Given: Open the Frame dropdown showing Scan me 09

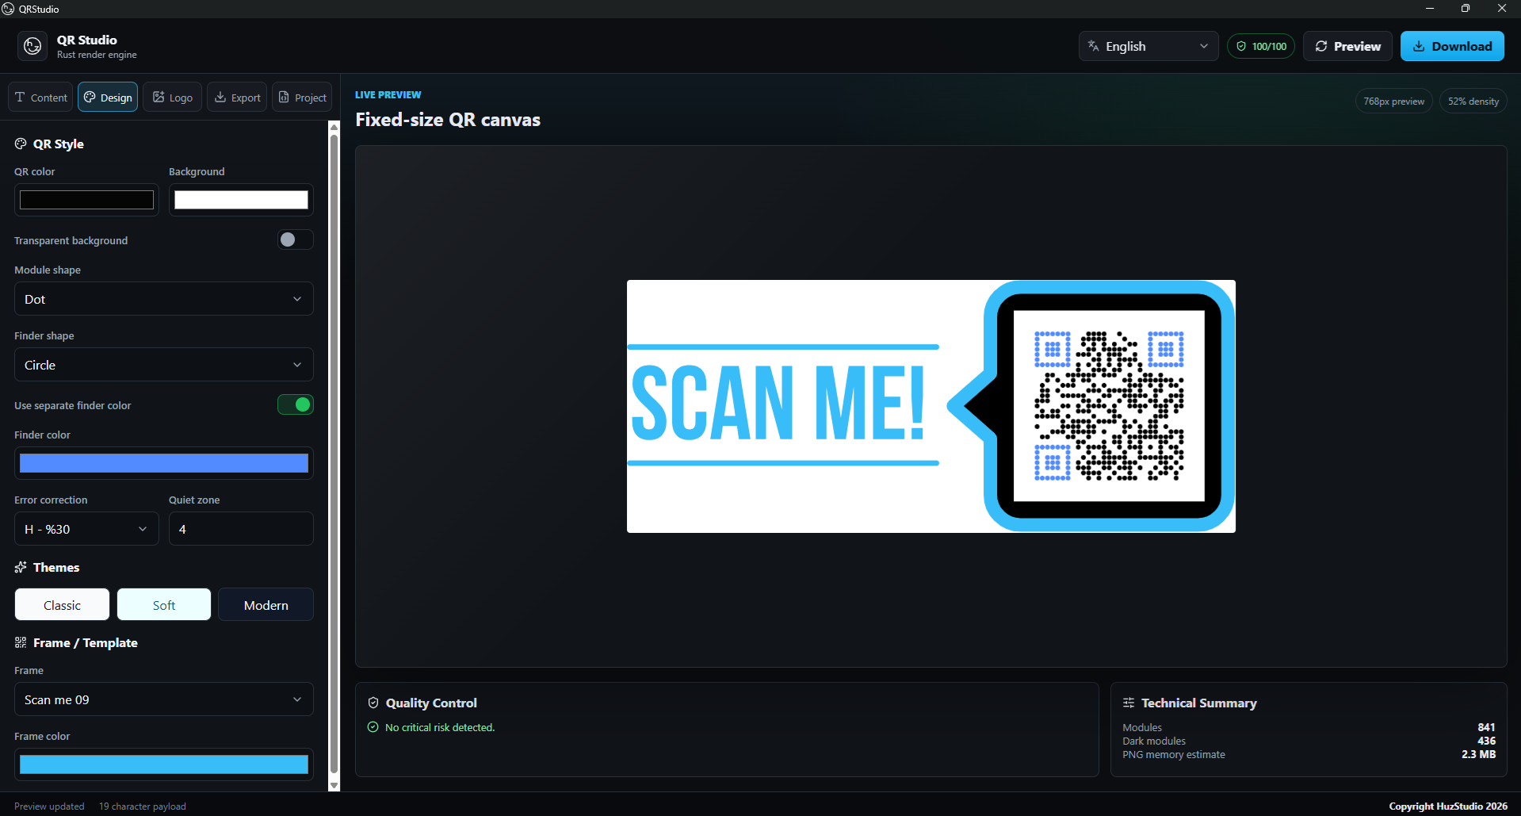Looking at the screenshot, I should (164, 699).
